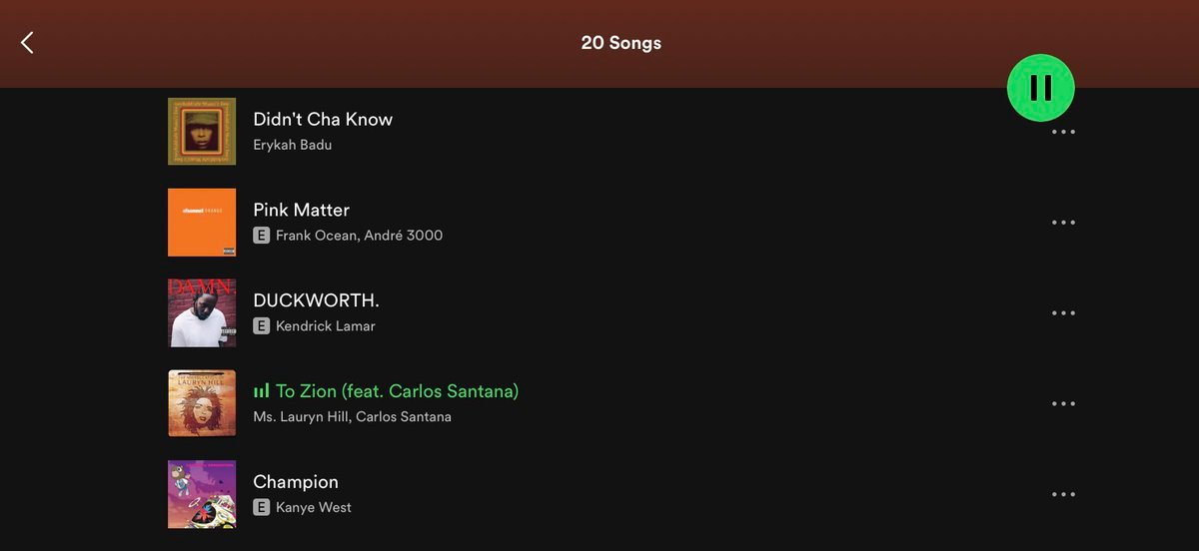The image size is (1199, 551).
Task: Click the now-playing equalizer icon beside To Zion
Action: click(x=261, y=391)
